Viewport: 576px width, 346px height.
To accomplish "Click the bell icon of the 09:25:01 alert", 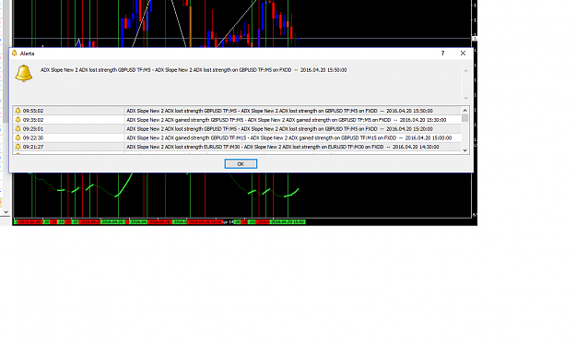I will pos(18,128).
